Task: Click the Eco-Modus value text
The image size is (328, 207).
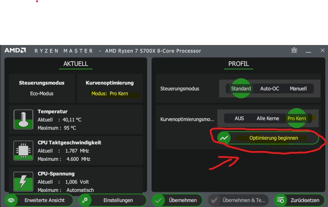Action: coord(41,94)
